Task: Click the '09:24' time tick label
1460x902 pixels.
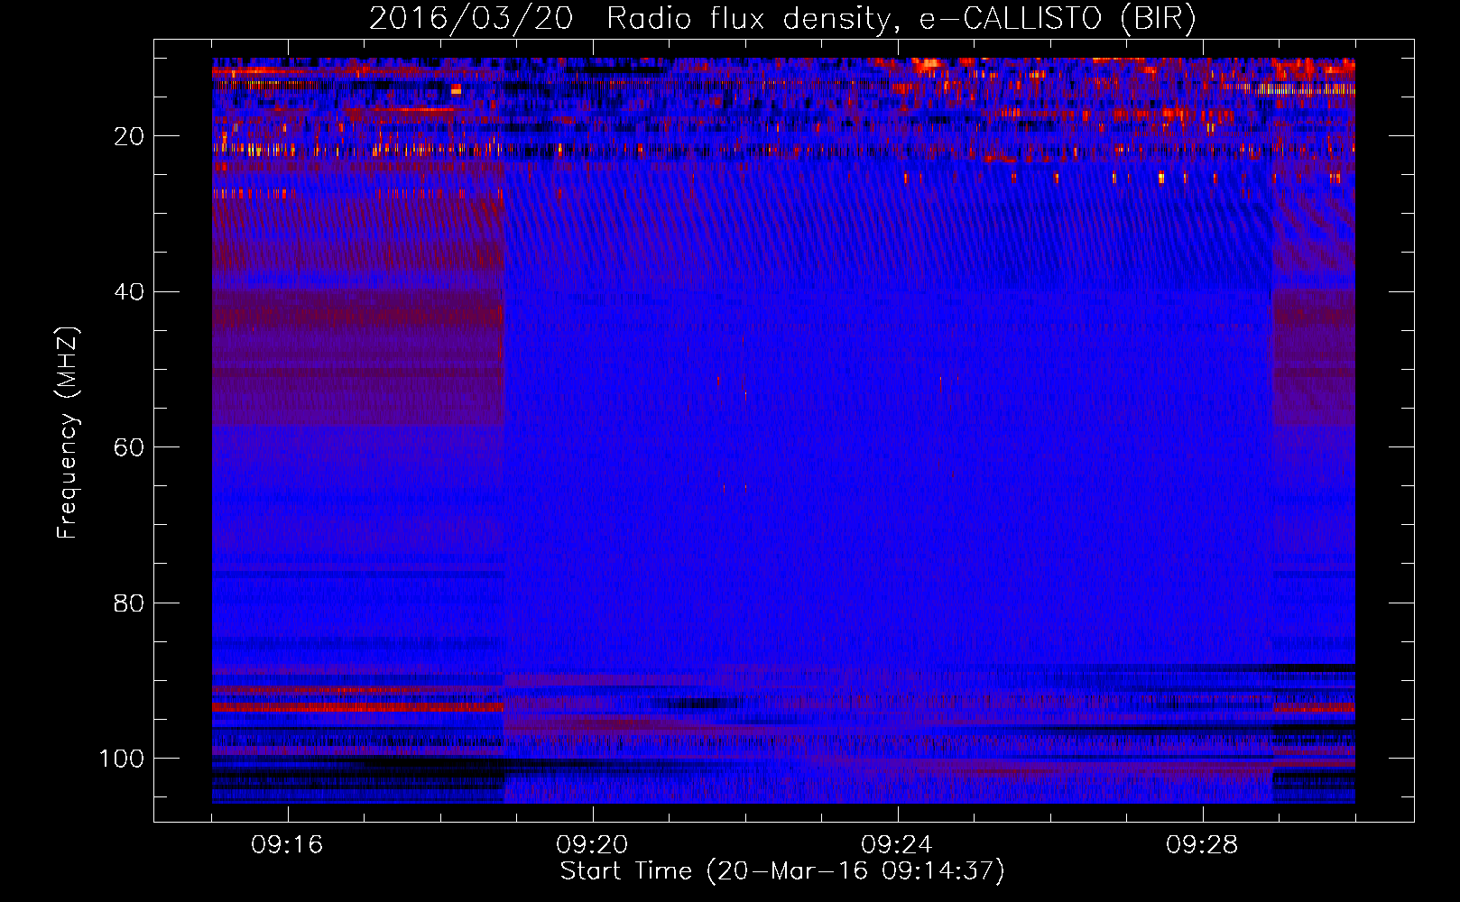Action: (x=897, y=845)
